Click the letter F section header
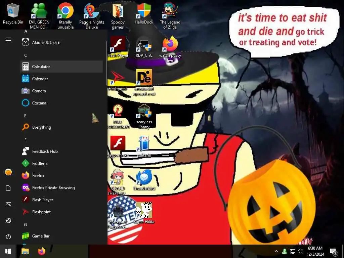The width and height of the screenshot is (344, 258). 25,140
